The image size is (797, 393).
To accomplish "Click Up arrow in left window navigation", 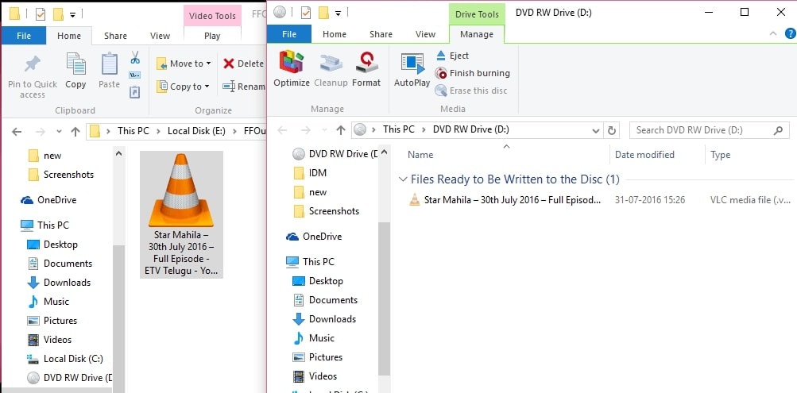I will (75, 132).
